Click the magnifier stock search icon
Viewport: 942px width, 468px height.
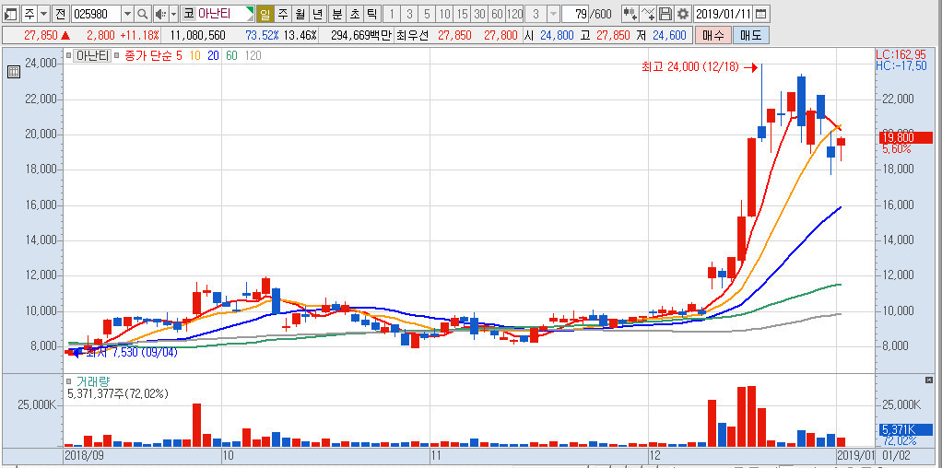coord(142,13)
